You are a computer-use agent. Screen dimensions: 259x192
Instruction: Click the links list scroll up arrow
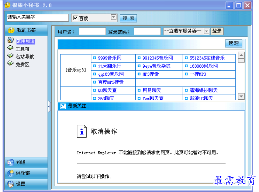(x=241, y=55)
